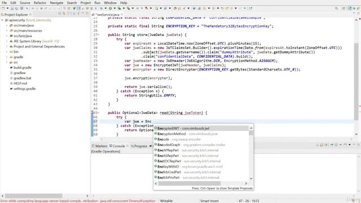
Task: Minimize the Project Explorer view
Action: [x=83, y=14]
